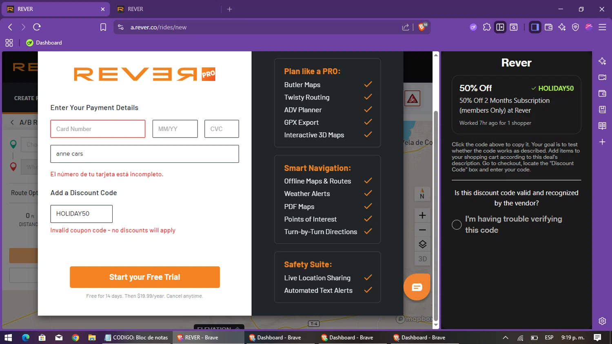Open File Explorer from taskbar
The width and height of the screenshot is (612, 344).
92,337
